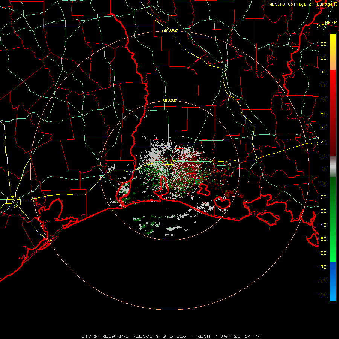Image resolution: width=339 pixels, height=339 pixels.
Task: Select the -30 value on velocity scale
Action: [x=322, y=211]
